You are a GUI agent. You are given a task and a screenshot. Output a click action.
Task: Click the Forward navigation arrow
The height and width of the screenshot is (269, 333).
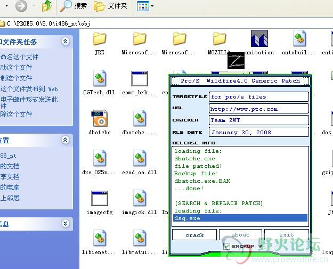[21, 6]
